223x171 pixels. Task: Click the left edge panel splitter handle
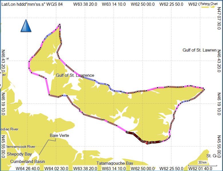pos(1,78)
